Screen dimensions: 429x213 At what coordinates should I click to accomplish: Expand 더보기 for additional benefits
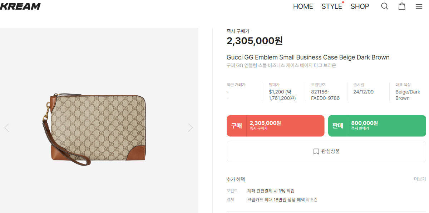pos(420,179)
